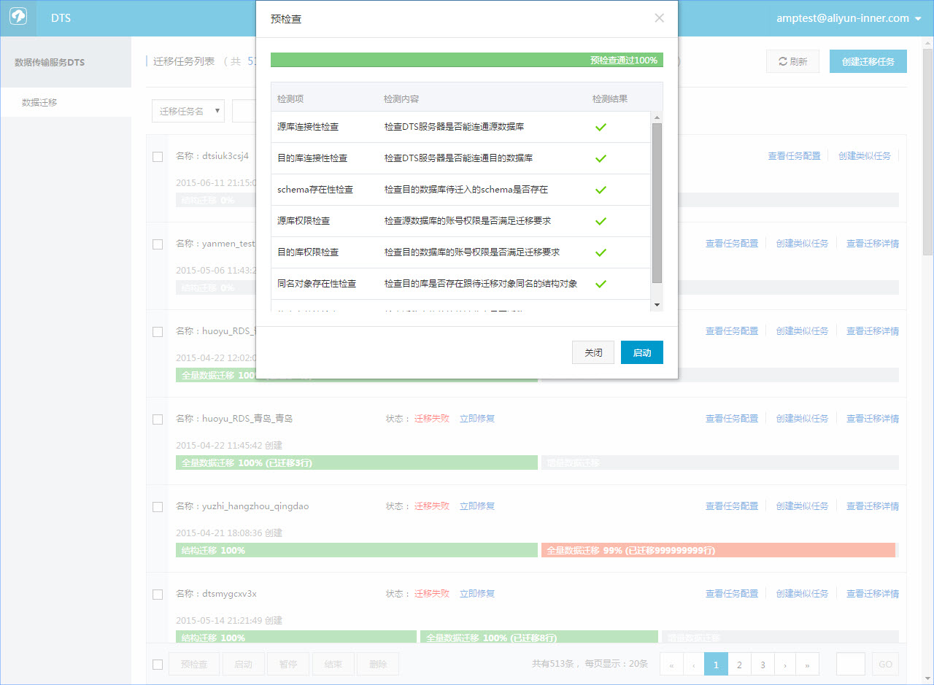Click the GO pagination button
Screen dimensions: 934x685
click(885, 665)
